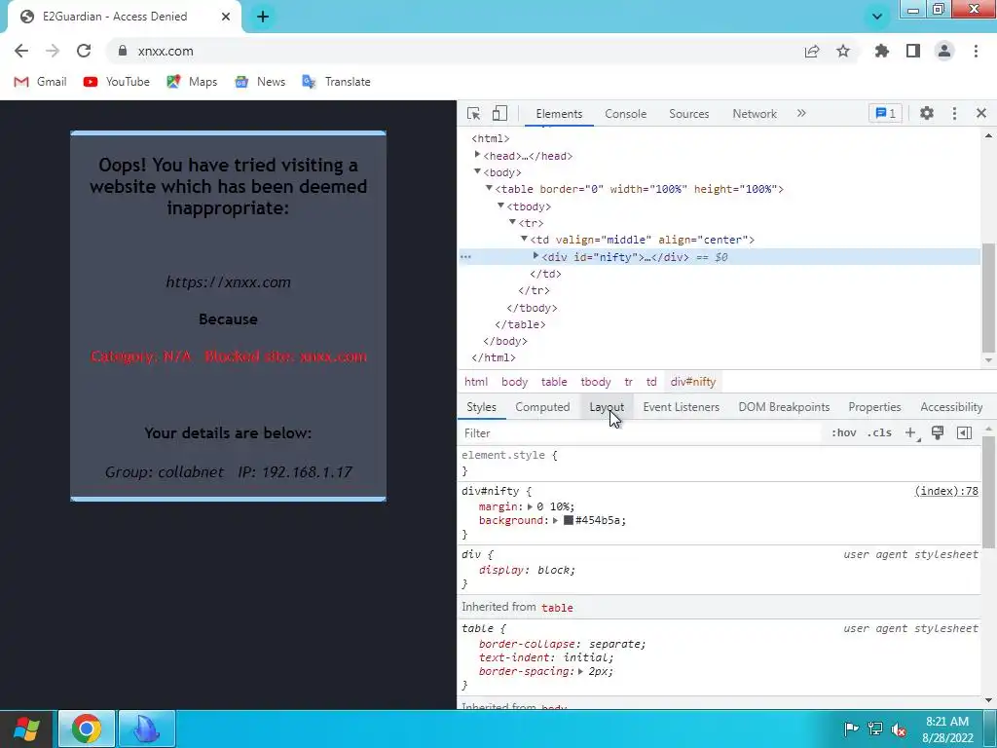The height and width of the screenshot is (748, 997).
Task: Open the share page icon
Action: pos(812,52)
